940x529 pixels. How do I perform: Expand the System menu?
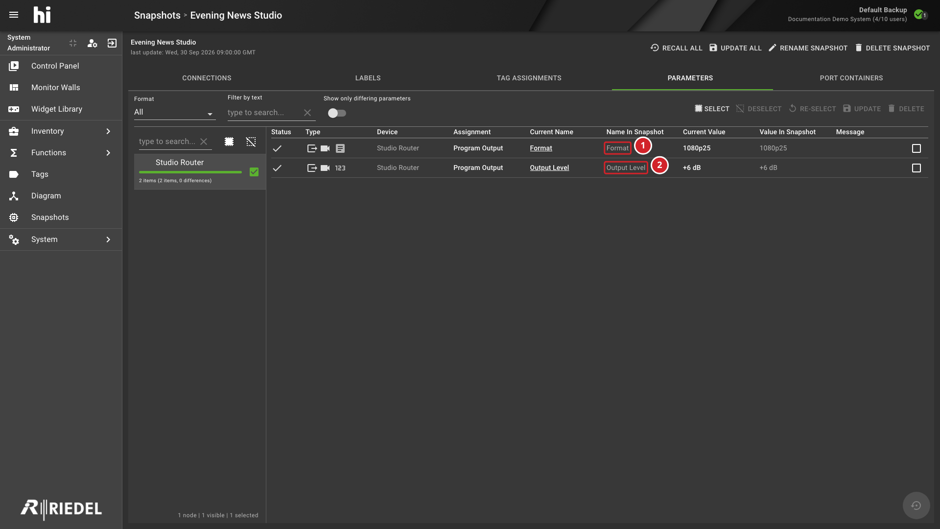pos(61,239)
